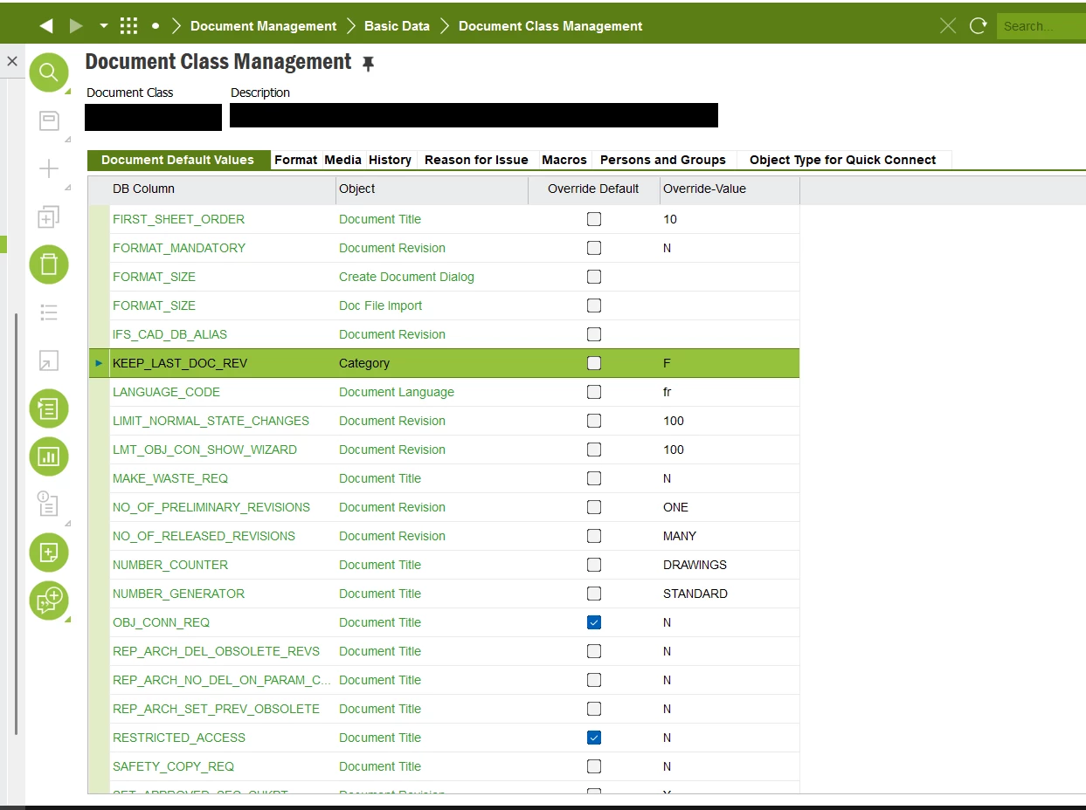Click the green Delete trash icon
1086x810 pixels.
[49, 264]
